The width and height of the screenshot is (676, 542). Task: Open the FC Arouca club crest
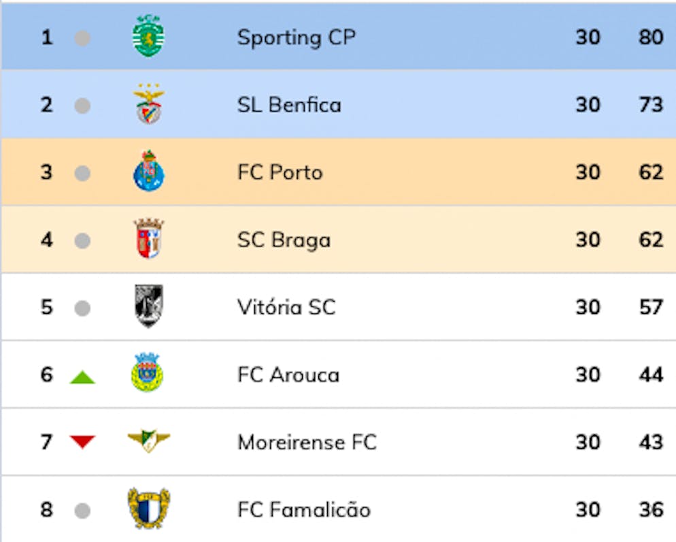pos(148,373)
